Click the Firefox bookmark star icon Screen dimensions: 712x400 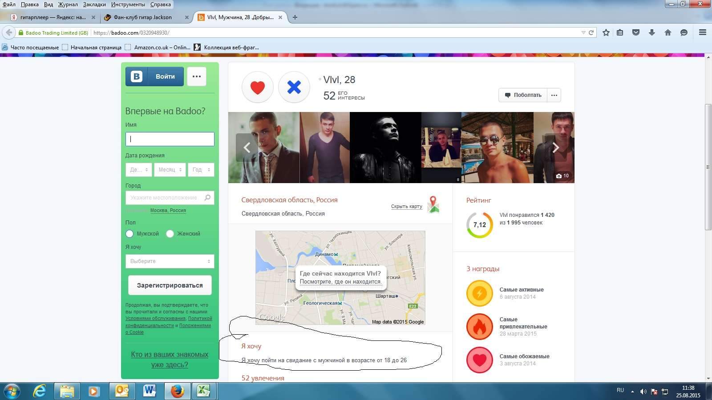pos(606,32)
